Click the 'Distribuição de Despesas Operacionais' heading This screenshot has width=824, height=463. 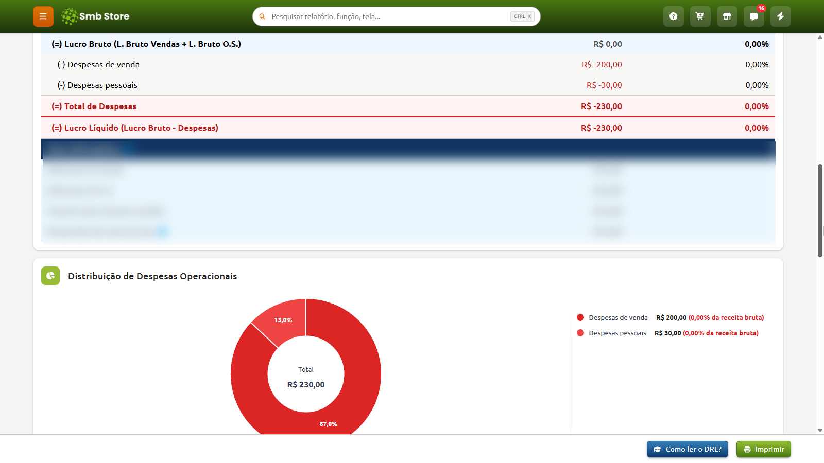[x=152, y=276]
